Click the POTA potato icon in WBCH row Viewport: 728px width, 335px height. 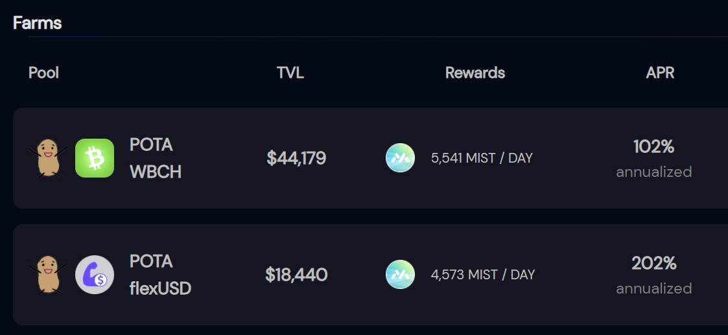[48, 158]
